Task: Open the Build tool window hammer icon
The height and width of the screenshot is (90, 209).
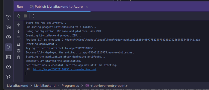Action: pyautogui.click(x=8, y=17)
